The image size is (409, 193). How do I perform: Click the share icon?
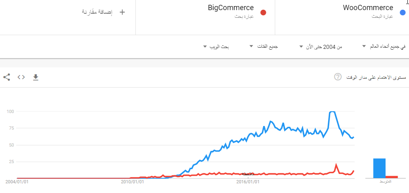point(7,77)
